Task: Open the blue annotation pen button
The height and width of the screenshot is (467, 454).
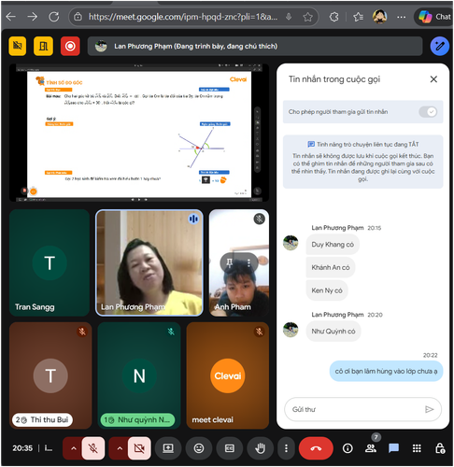Action: [x=439, y=46]
